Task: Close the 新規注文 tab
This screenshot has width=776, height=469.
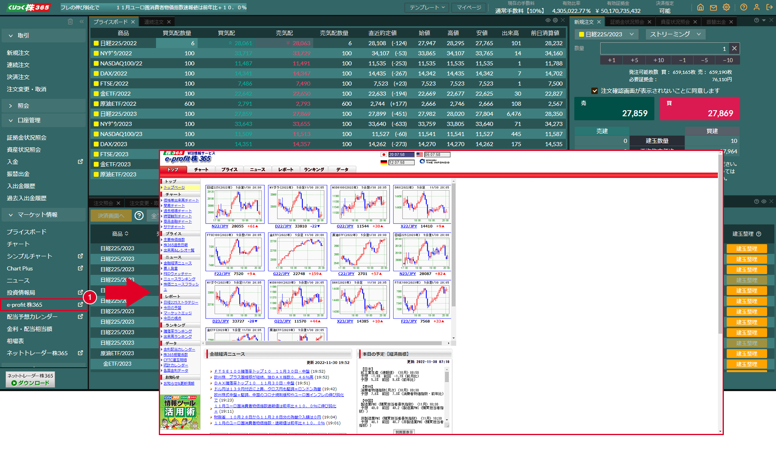Action: [599, 22]
